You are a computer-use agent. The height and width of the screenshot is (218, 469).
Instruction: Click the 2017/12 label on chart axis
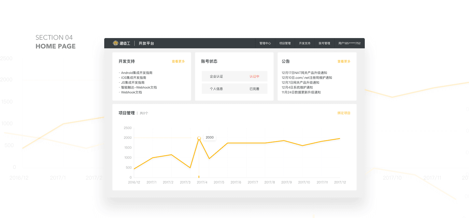coord(340,183)
